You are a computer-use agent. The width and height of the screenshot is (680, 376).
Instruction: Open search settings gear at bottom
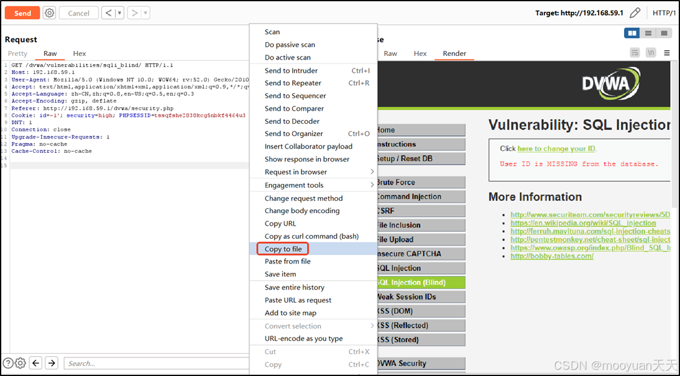coord(21,363)
